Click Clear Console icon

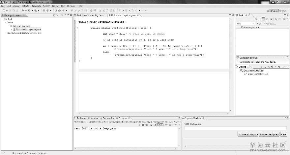tap(151, 125)
